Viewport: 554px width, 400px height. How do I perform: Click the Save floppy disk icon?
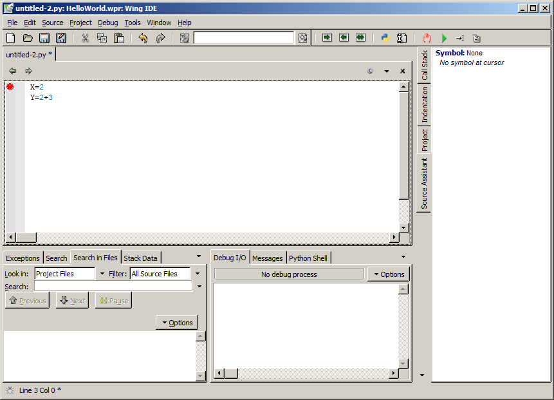(x=44, y=38)
